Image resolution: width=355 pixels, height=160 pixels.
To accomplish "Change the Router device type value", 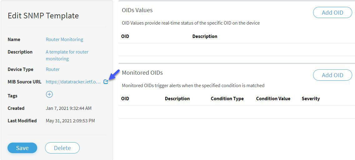I will point(53,69).
